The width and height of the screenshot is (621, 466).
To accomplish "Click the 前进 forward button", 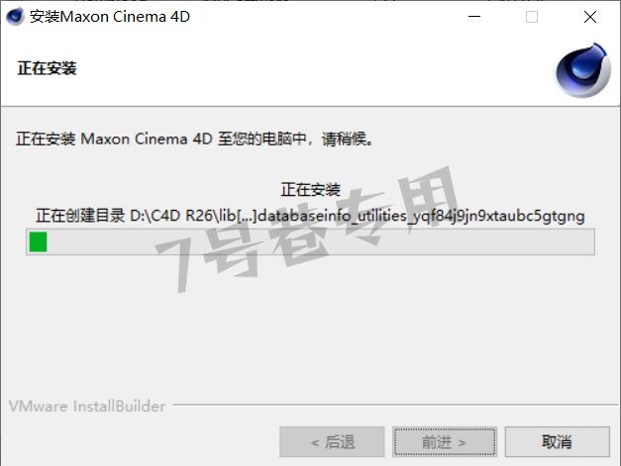I will click(445, 441).
